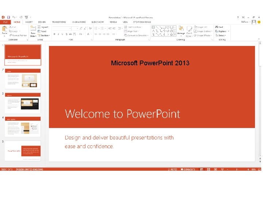Increase the list indent level
Image resolution: width=263 pixels, height=197 pixels.
pos(114,28)
